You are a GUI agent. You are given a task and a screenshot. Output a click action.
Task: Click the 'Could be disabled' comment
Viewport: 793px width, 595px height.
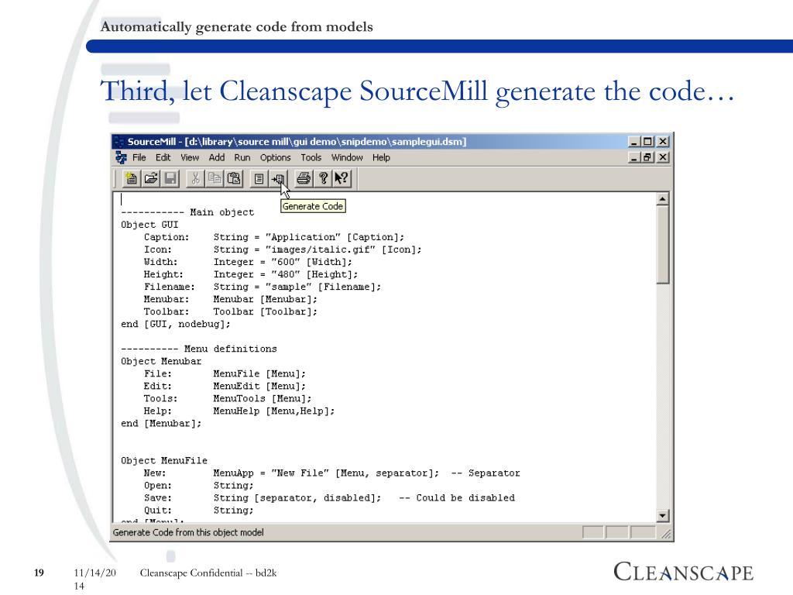pos(457,498)
